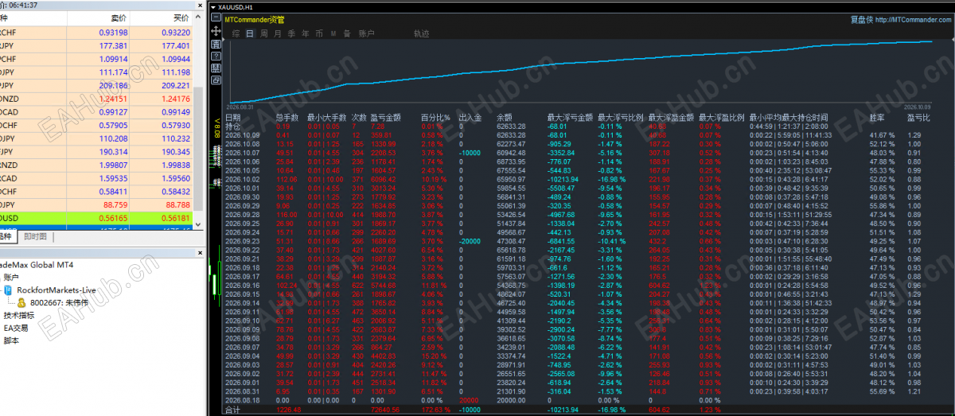The width and height of the screenshot is (955, 416).
Task: Open the grid icon below the help icon
Action: click(216, 69)
